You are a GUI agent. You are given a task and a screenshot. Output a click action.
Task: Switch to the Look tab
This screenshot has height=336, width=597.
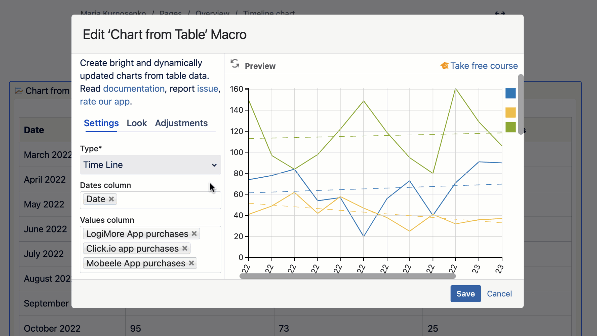(137, 123)
